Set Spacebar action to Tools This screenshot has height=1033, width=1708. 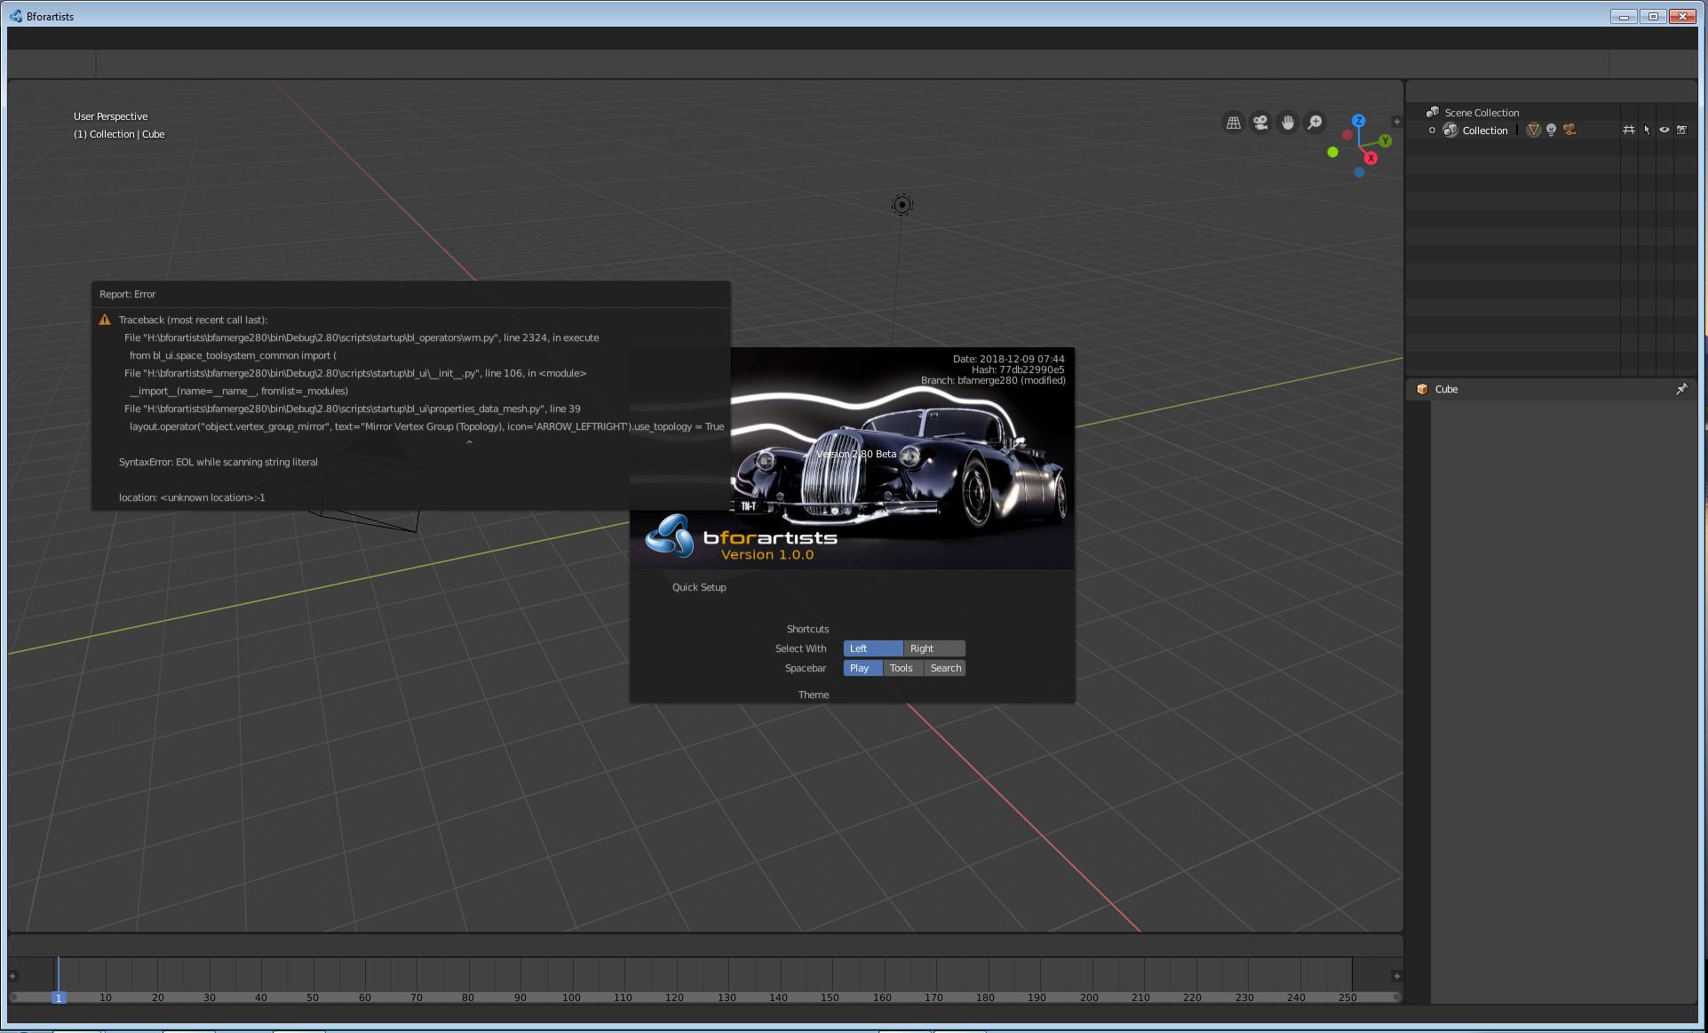tap(902, 668)
